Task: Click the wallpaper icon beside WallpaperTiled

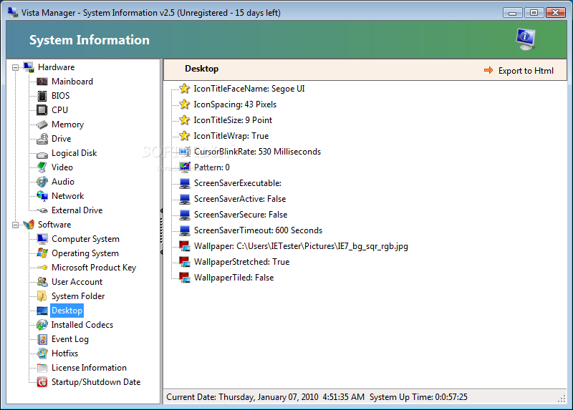Action: click(x=185, y=278)
